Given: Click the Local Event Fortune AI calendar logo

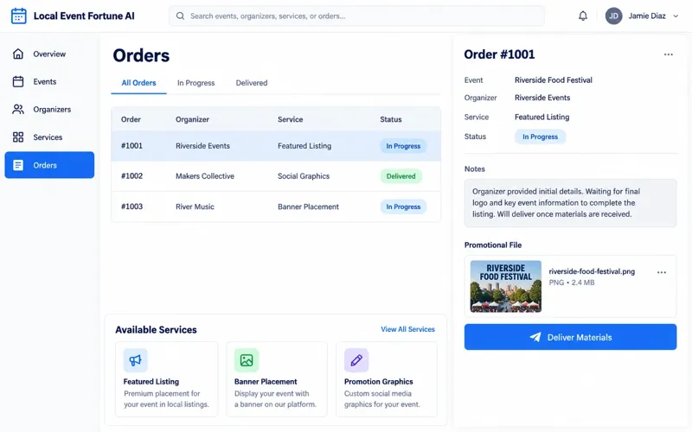Looking at the screenshot, I should (x=18, y=16).
